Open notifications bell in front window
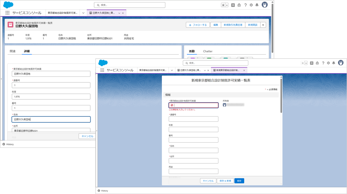Screen dimensions: 347x194 [x=334, y=63]
